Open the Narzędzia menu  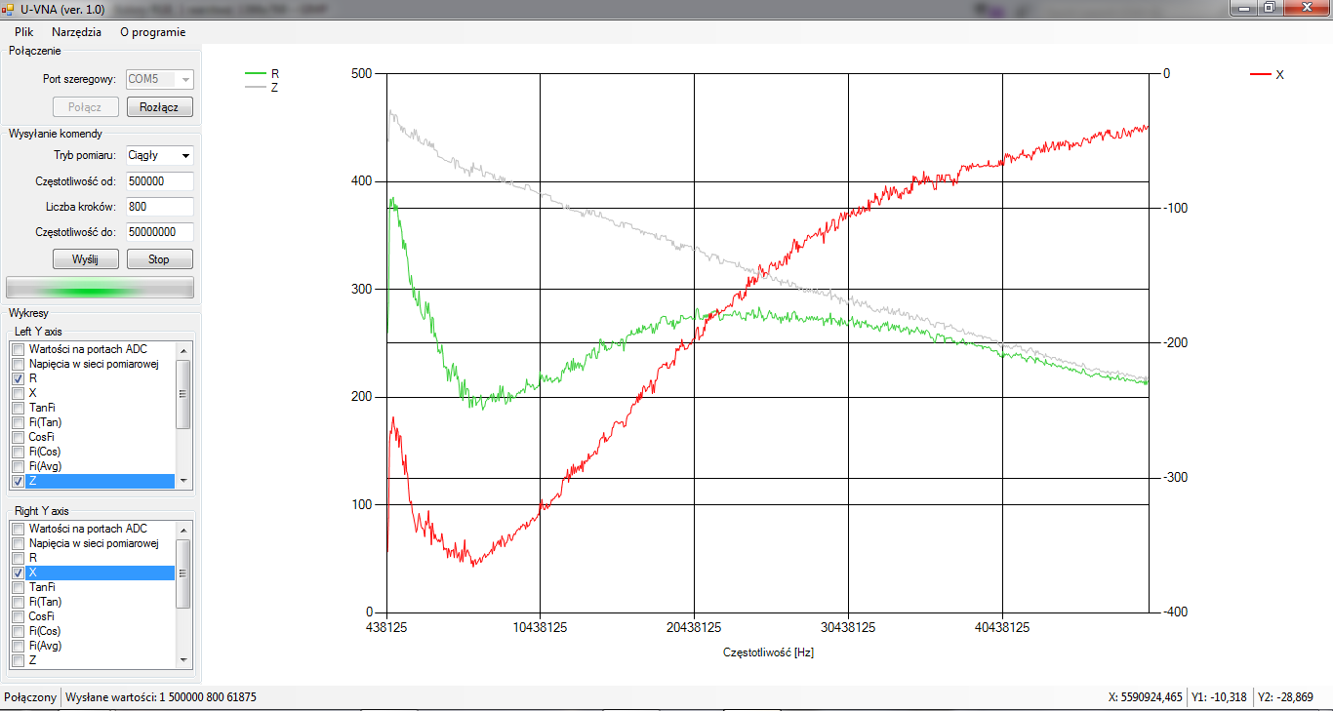point(76,31)
